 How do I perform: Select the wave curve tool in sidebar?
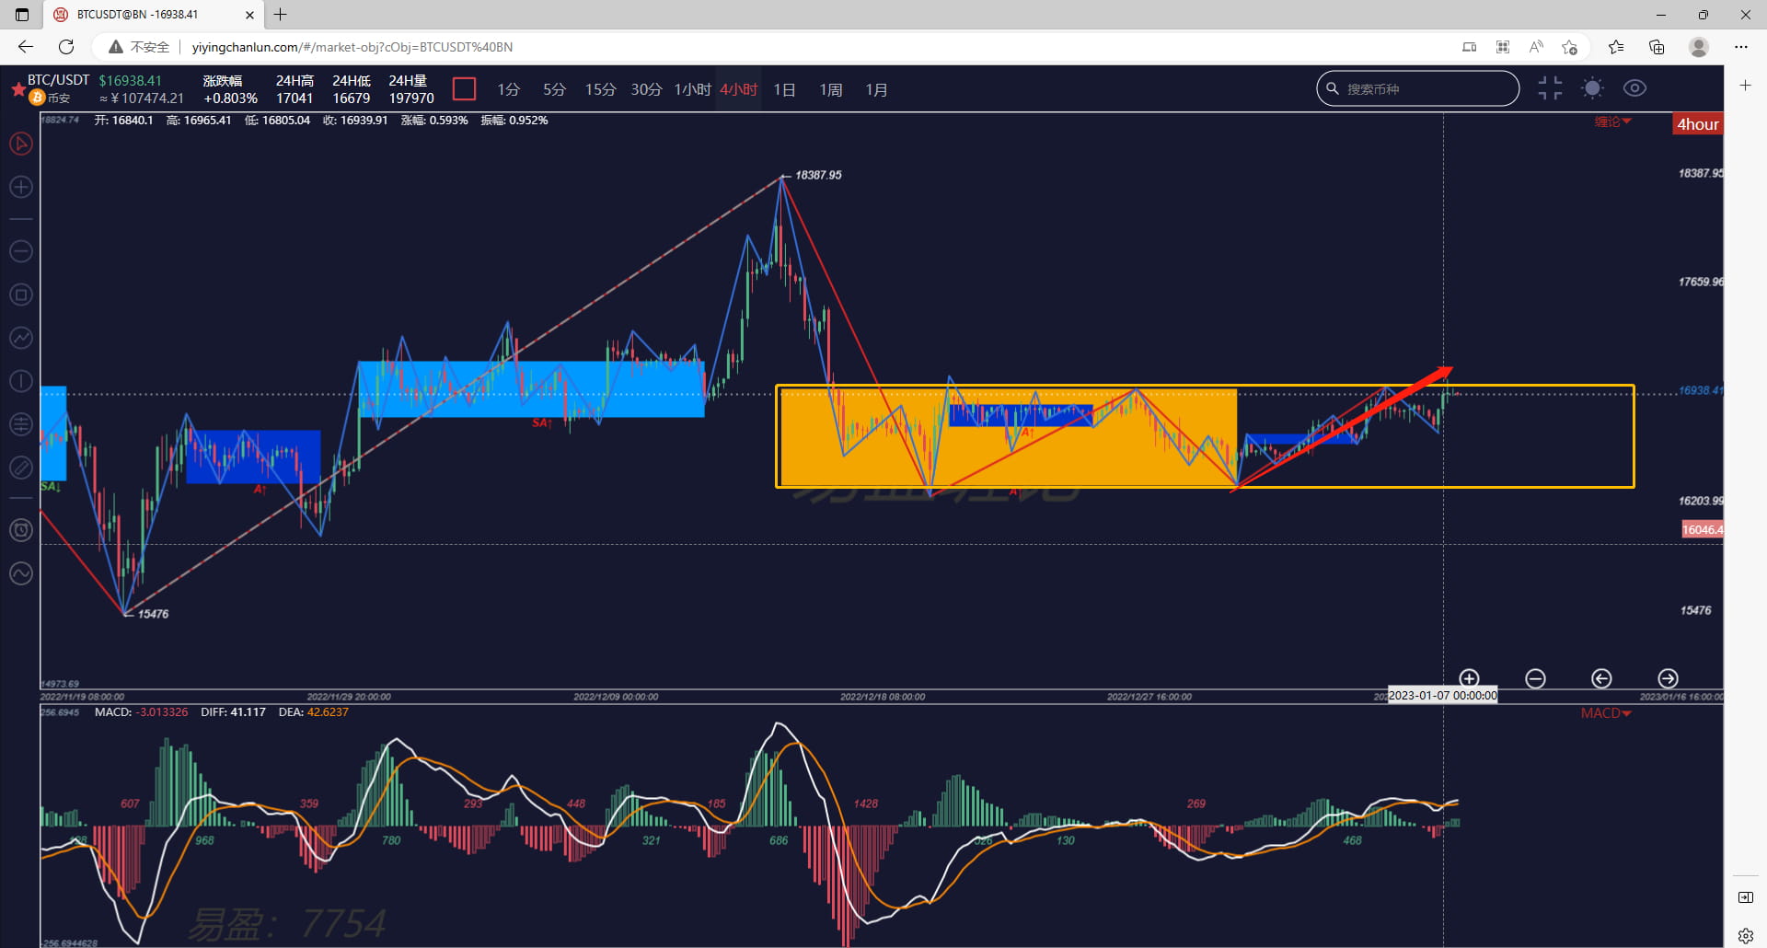click(20, 573)
